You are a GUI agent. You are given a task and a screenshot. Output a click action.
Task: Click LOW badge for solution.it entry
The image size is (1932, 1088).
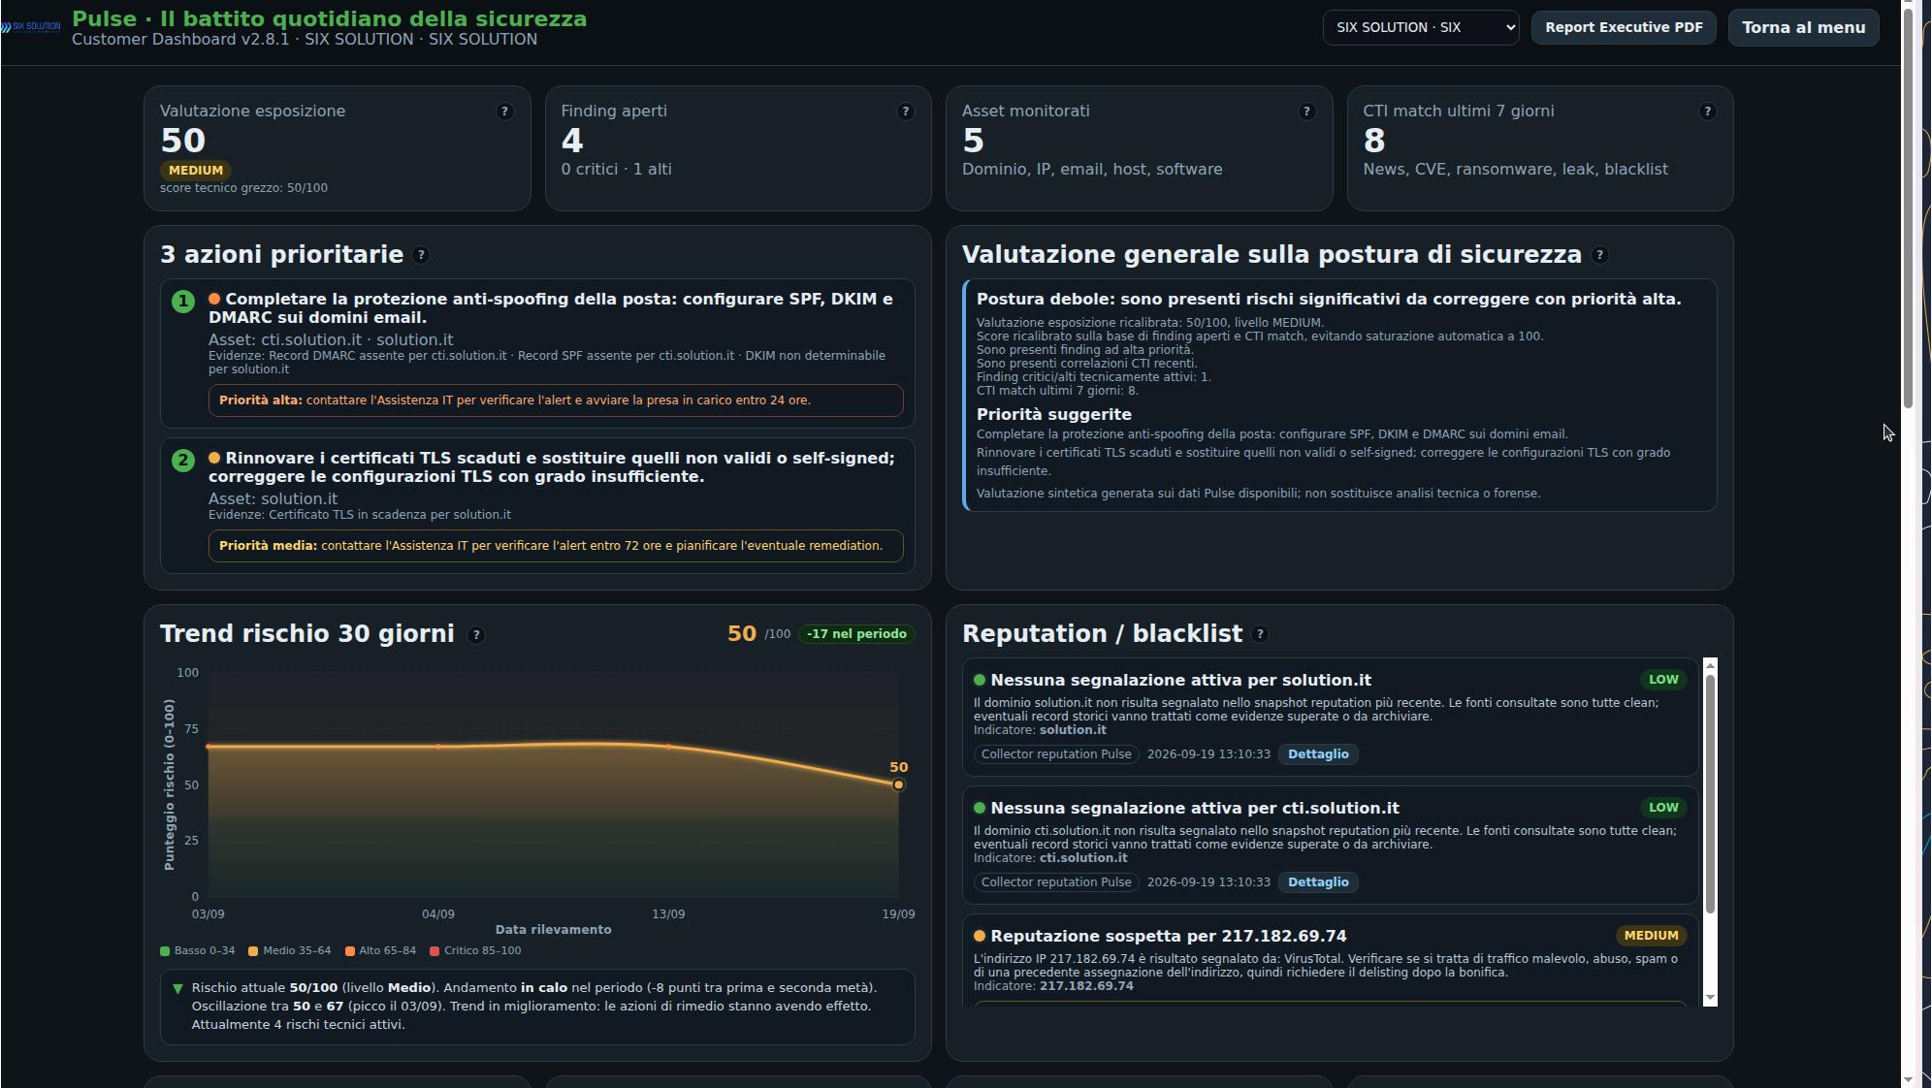click(1663, 680)
